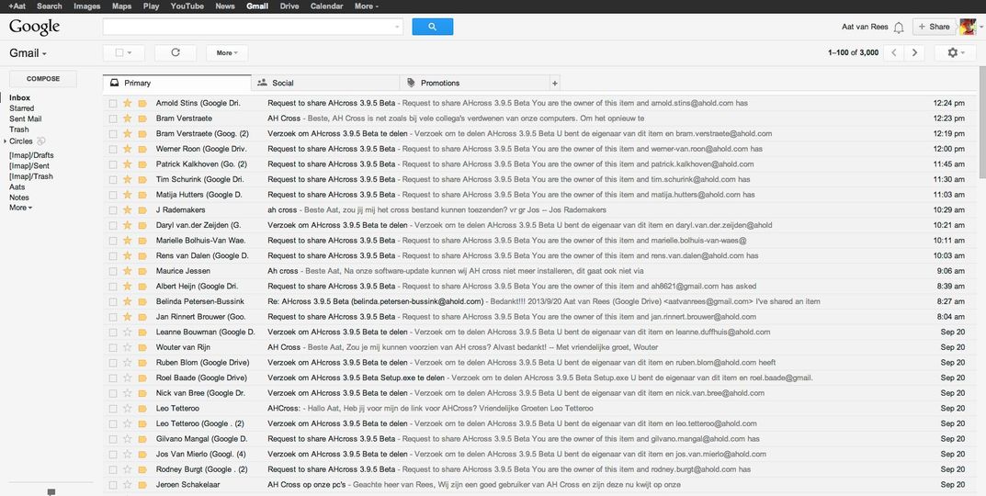The height and width of the screenshot is (496, 986).
Task: Switch to the Social tab
Action: 325,83
